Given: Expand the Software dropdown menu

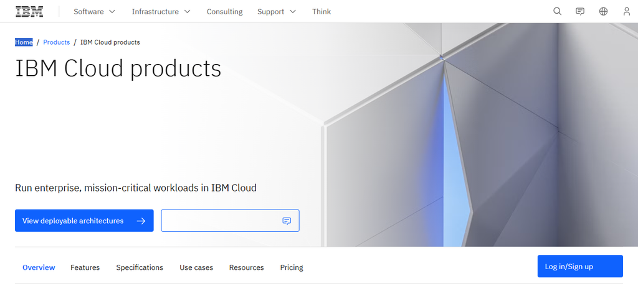Looking at the screenshot, I should (95, 11).
